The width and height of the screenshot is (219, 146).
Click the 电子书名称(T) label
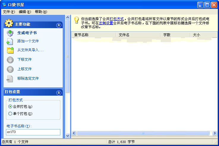(x=19, y=126)
